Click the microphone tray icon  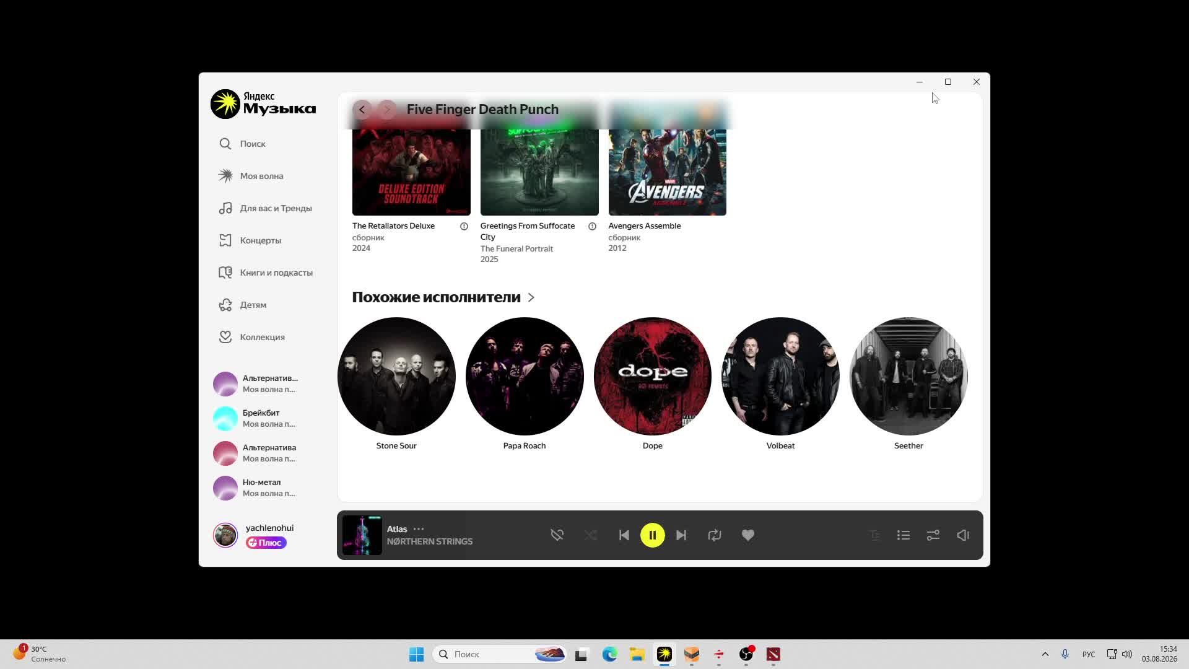coord(1065,654)
